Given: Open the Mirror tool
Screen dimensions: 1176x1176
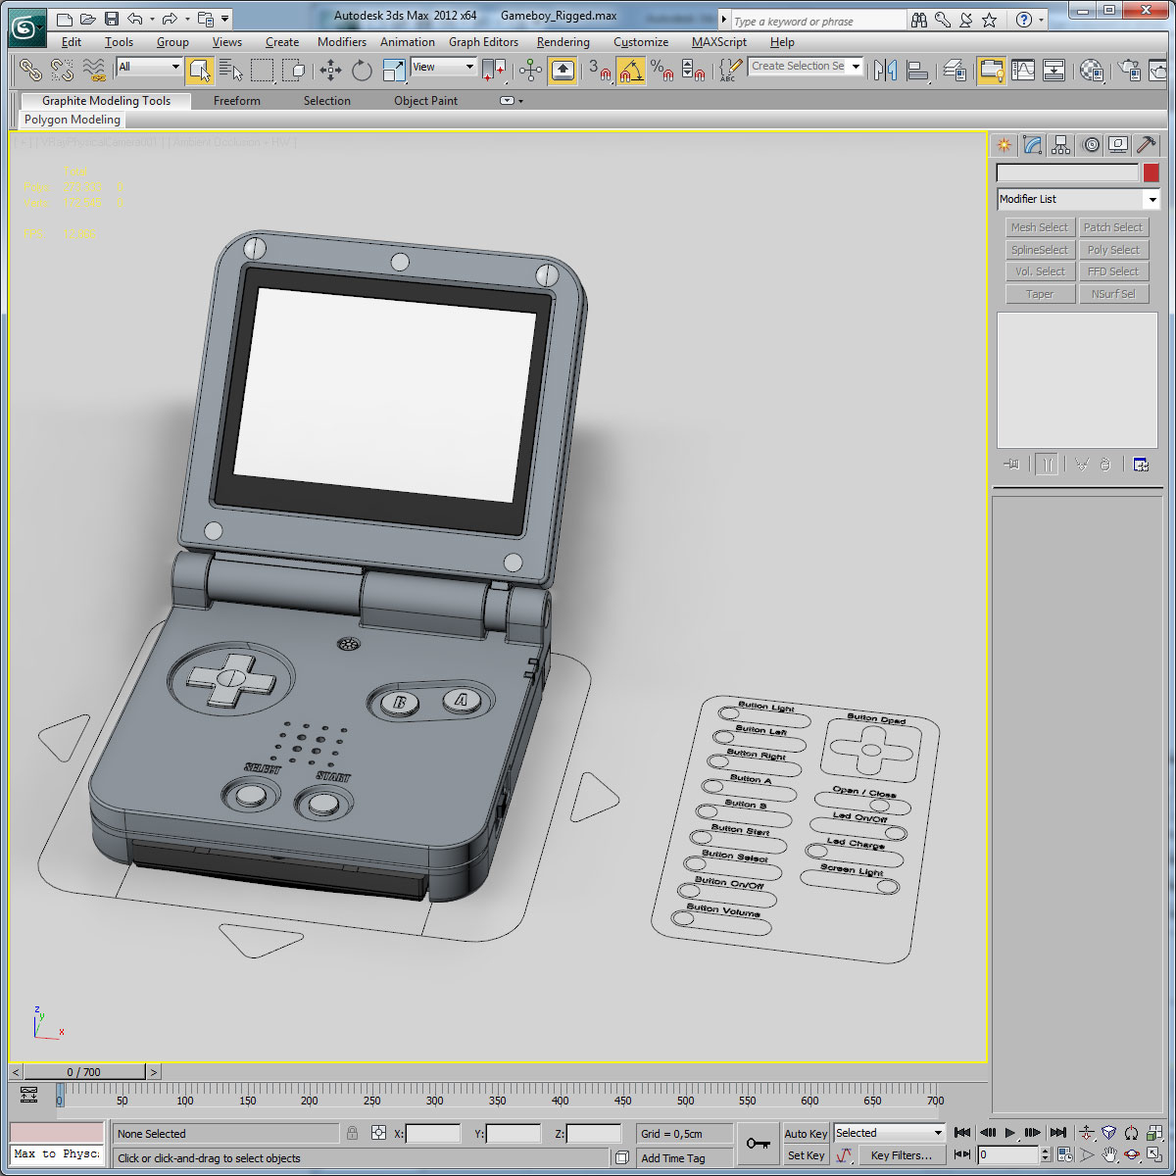Looking at the screenshot, I should tap(885, 71).
